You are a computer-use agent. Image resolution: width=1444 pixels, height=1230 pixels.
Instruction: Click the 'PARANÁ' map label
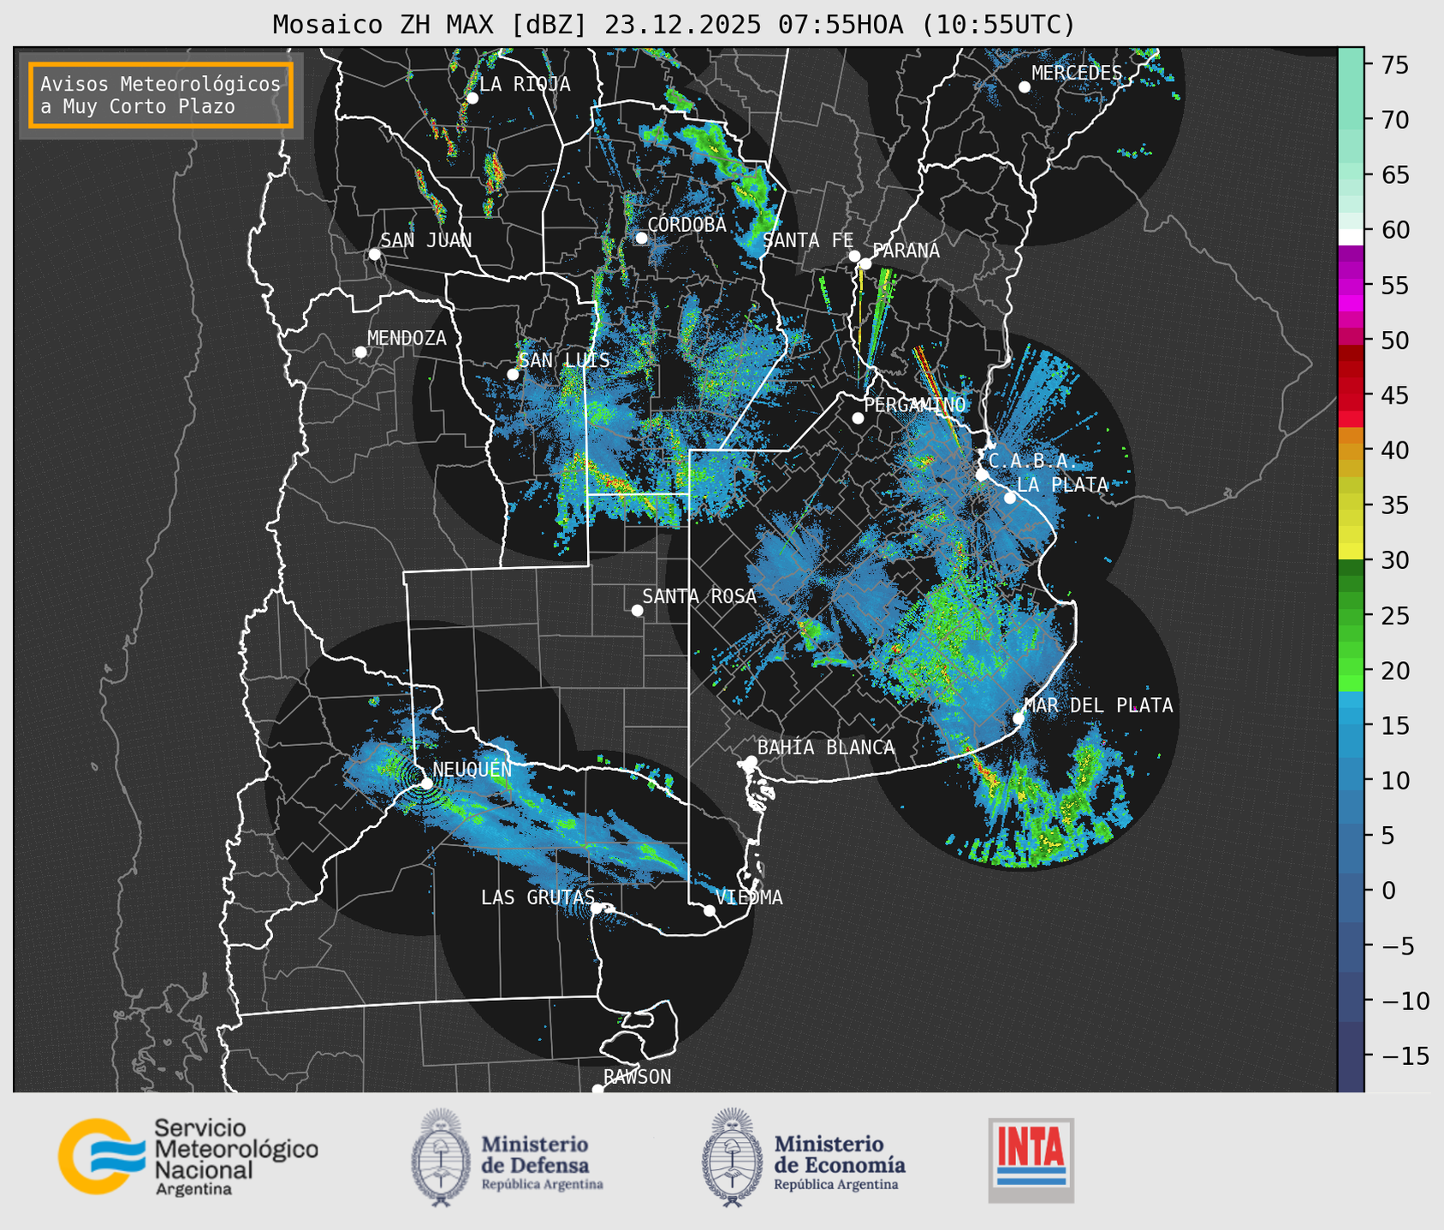(x=906, y=251)
